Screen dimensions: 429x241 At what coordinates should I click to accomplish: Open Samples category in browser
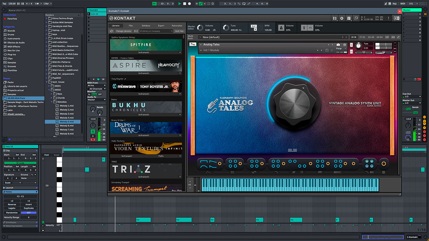pyautogui.click(x=11, y=62)
